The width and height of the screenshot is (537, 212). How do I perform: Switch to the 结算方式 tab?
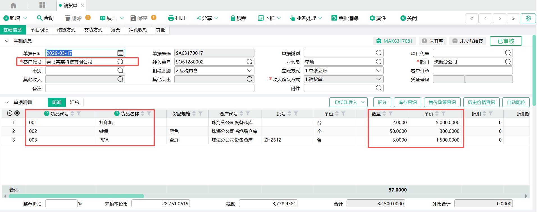(66, 30)
